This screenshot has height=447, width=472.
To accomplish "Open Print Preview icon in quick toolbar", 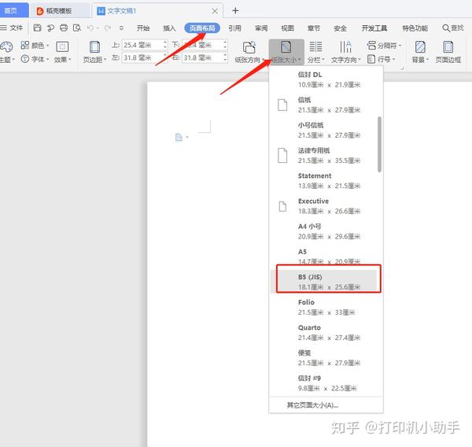I will tap(77, 28).
